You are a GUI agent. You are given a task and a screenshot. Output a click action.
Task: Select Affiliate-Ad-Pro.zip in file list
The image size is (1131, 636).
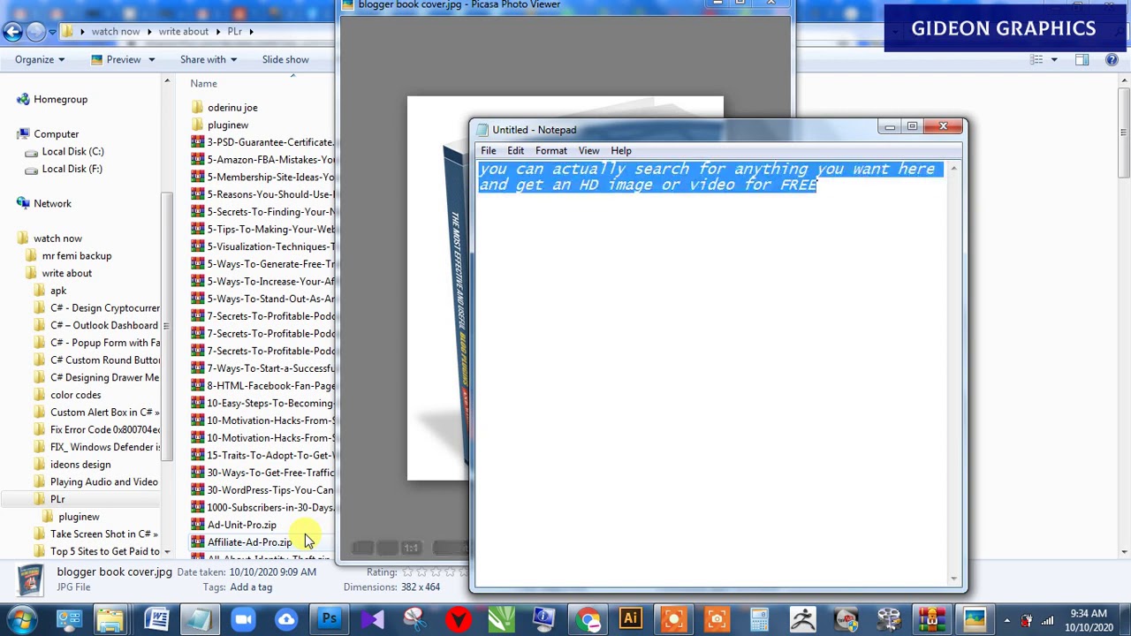pyautogui.click(x=249, y=542)
